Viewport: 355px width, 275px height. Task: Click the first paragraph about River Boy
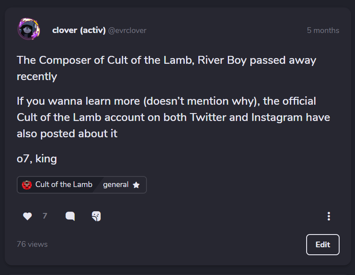coord(166,68)
